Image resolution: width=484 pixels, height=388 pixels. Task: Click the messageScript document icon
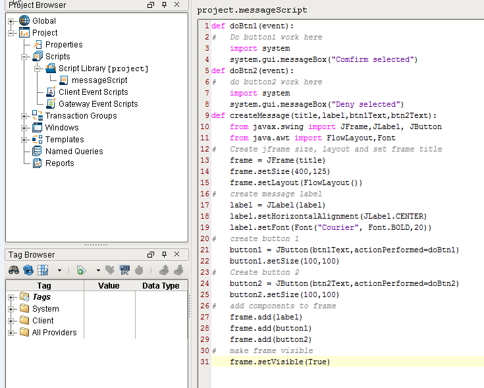(64, 80)
